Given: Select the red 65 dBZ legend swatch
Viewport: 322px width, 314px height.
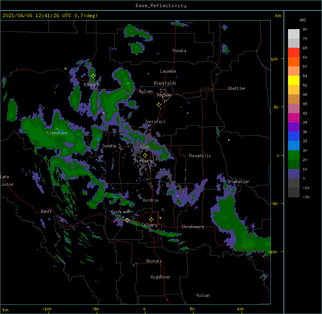Looking at the screenshot, I should (x=294, y=52).
